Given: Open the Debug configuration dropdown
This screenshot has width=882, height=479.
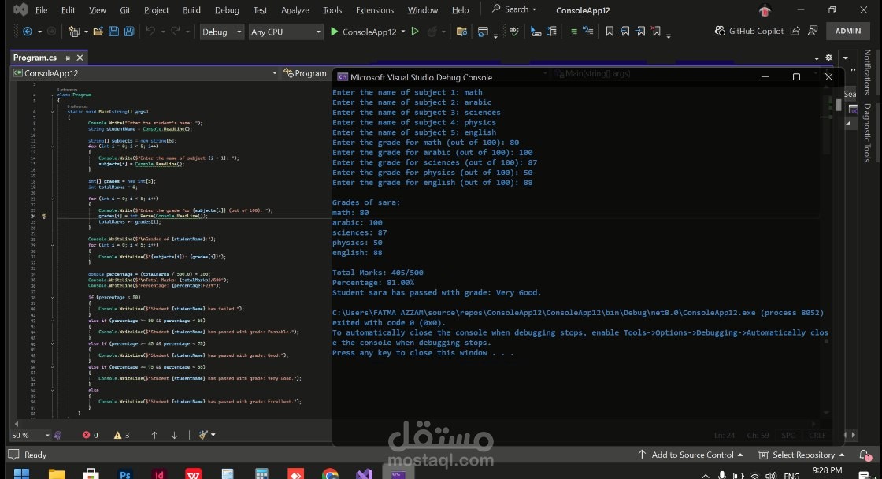Looking at the screenshot, I should pyautogui.click(x=221, y=32).
